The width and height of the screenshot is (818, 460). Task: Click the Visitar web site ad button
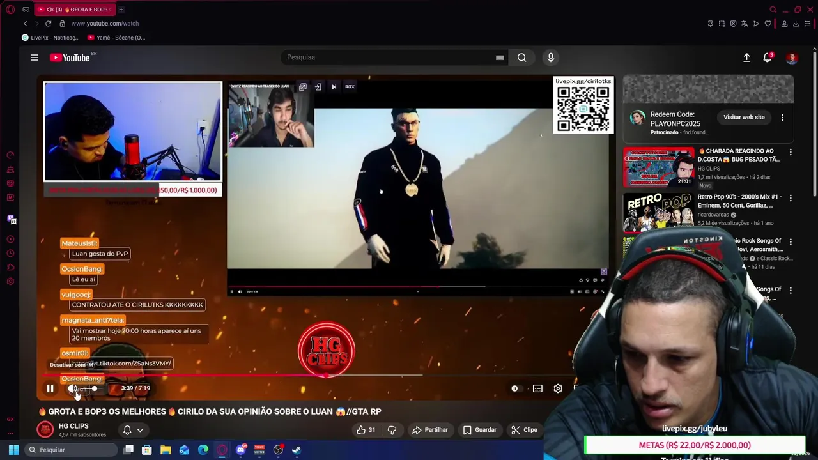tap(744, 118)
